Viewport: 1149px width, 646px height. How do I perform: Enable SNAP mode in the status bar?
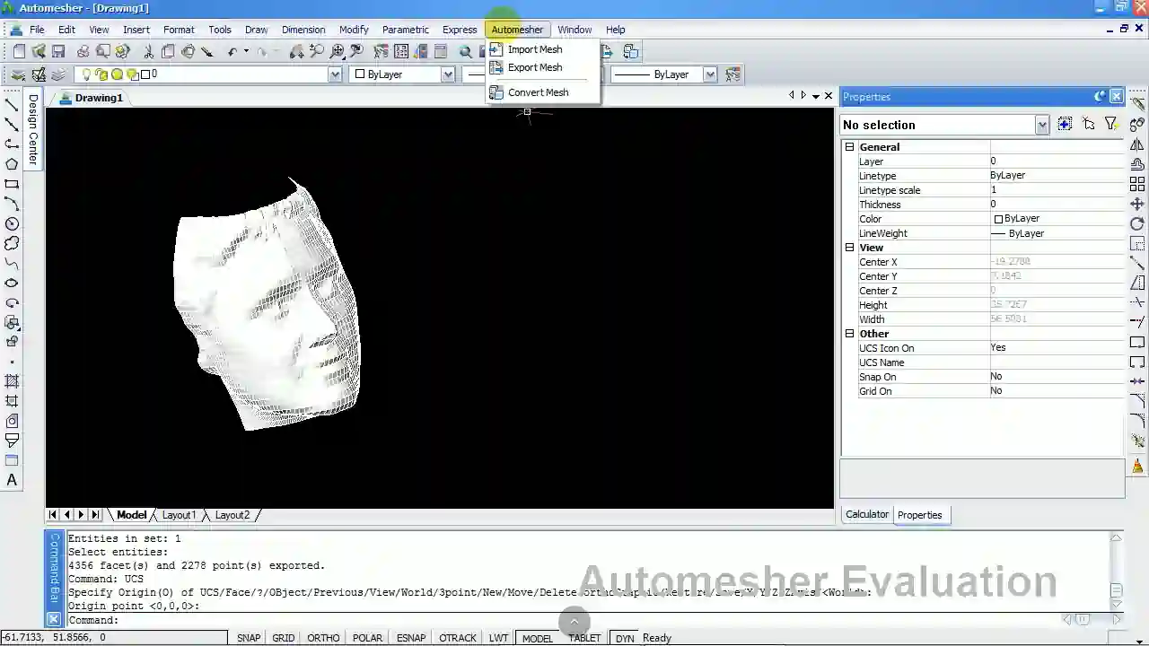pos(249,638)
